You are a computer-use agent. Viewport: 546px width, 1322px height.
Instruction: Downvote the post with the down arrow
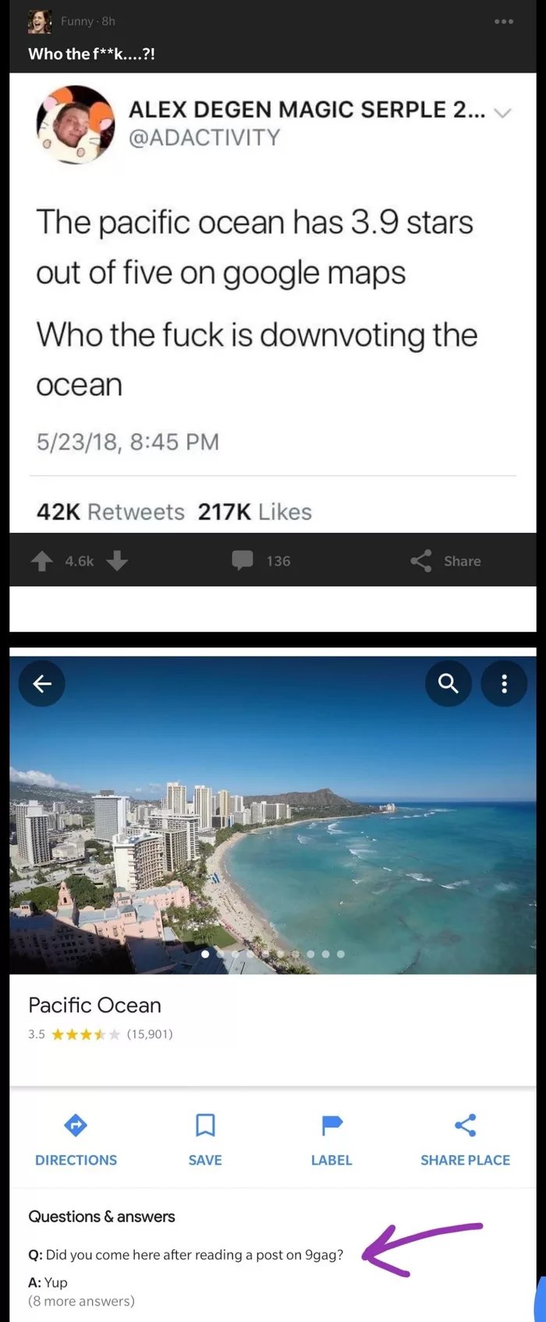[117, 561]
